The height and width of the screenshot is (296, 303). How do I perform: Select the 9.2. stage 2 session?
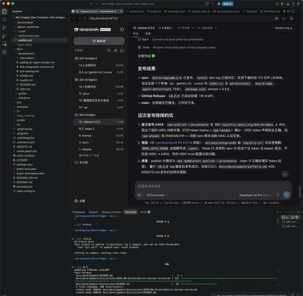point(99,129)
